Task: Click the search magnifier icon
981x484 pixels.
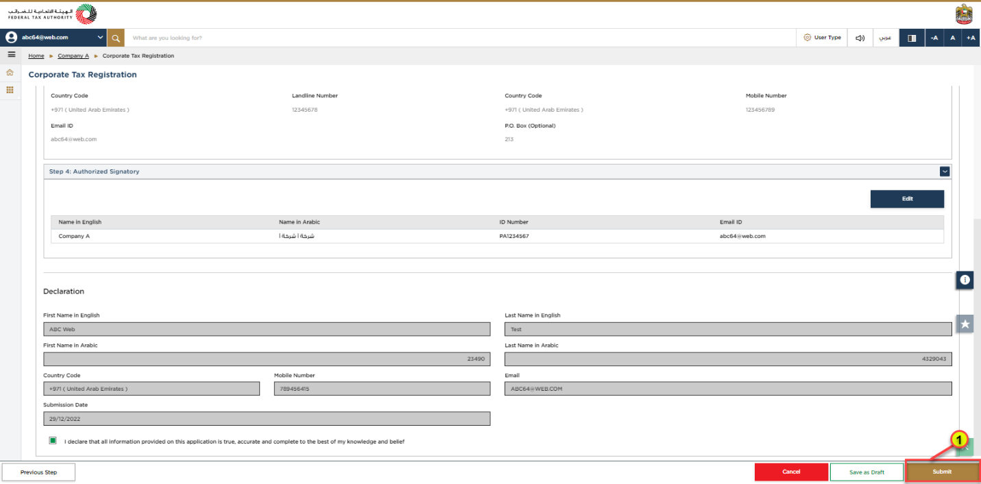Action: click(116, 38)
